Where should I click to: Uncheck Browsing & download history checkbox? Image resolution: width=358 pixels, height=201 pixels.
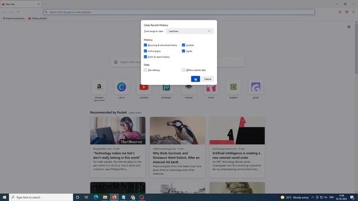(145, 45)
